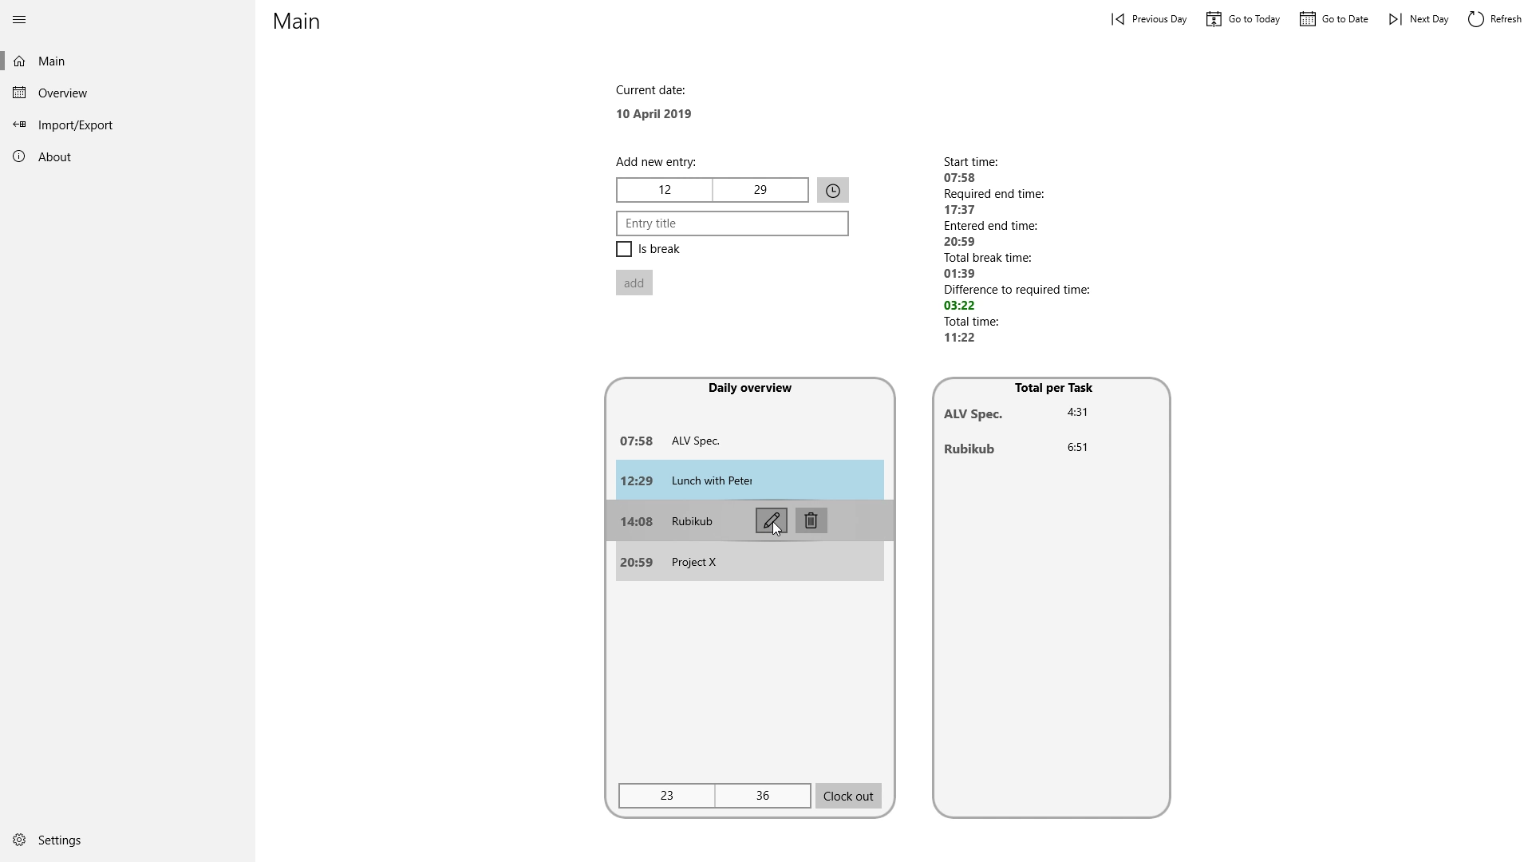The image size is (1532, 862).
Task: Enable the Is break checkbox
Action: [x=624, y=249]
